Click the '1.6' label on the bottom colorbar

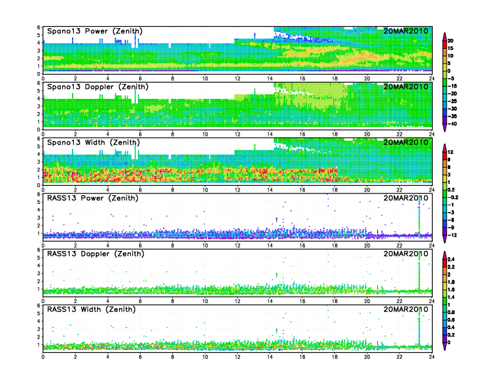[451, 290]
